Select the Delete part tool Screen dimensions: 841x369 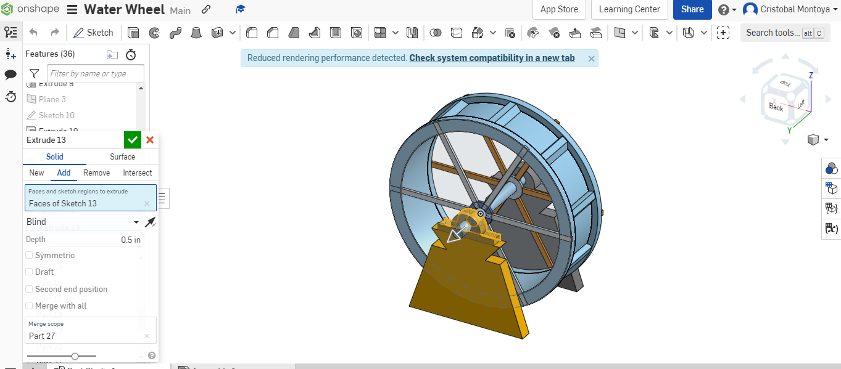510,33
